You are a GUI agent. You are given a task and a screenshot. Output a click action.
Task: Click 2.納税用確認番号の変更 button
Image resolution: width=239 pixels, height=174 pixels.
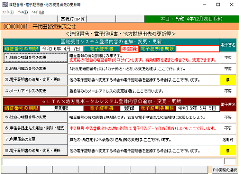tap(35, 68)
